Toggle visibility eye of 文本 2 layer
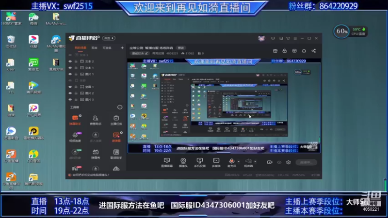 [70, 62]
